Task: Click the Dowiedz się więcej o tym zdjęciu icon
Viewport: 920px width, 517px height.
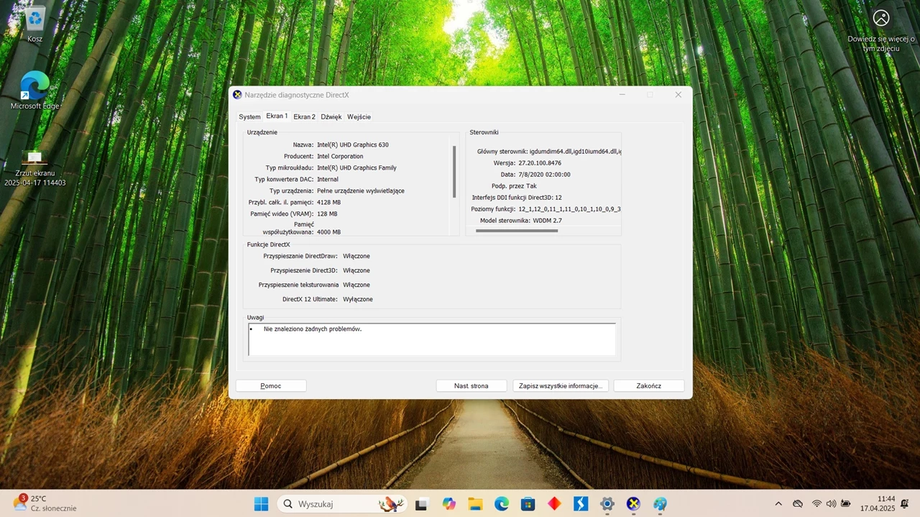Action: (x=880, y=32)
